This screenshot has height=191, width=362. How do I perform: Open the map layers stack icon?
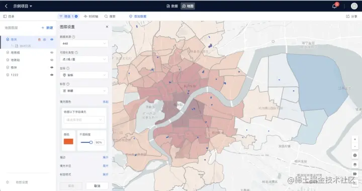coord(355,164)
